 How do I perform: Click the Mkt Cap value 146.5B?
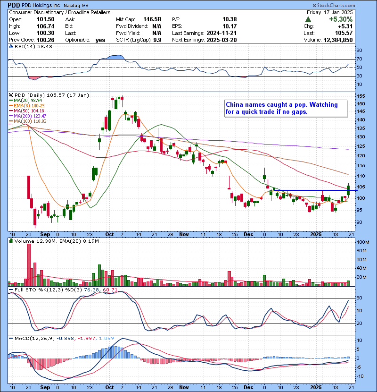click(152, 19)
